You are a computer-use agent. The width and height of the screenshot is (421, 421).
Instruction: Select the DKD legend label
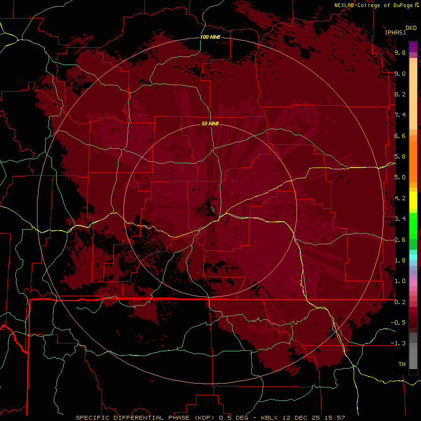(411, 28)
